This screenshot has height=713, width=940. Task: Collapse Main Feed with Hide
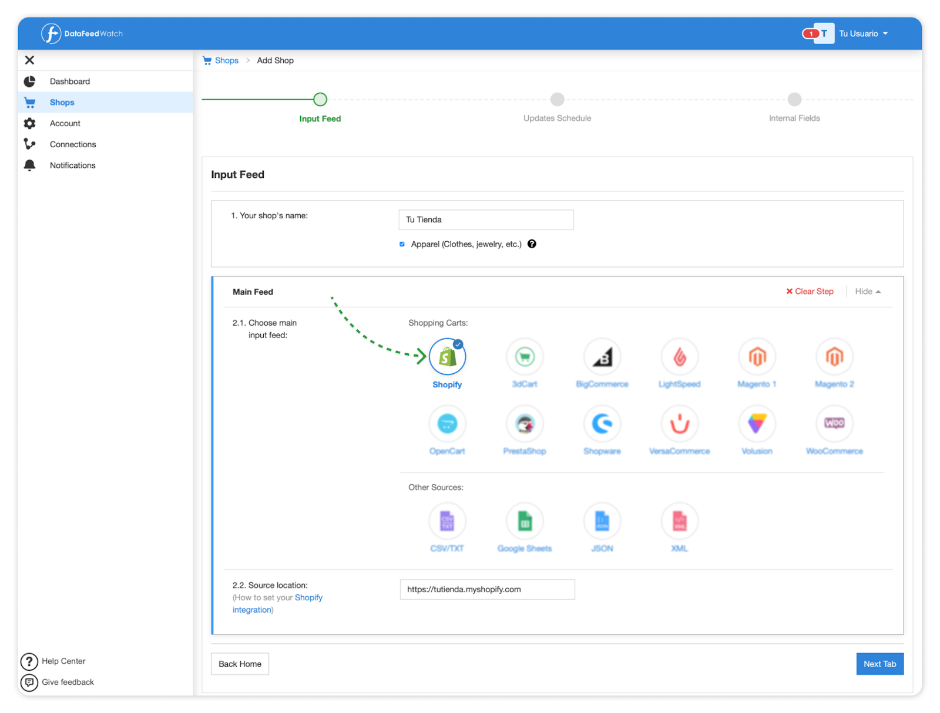pos(868,292)
